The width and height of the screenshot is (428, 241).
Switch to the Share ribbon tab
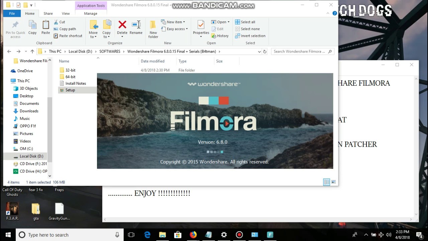[48, 13]
